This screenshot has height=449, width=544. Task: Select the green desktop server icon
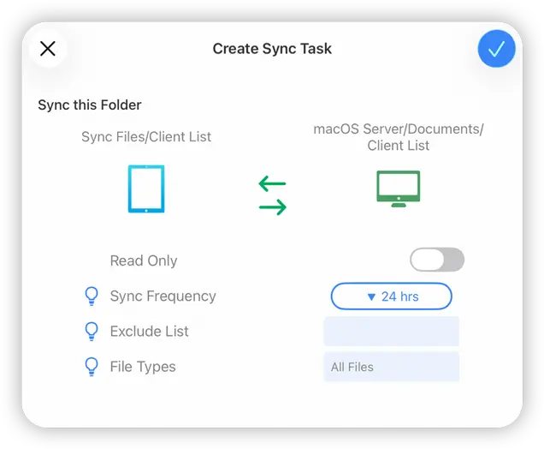coord(399,189)
